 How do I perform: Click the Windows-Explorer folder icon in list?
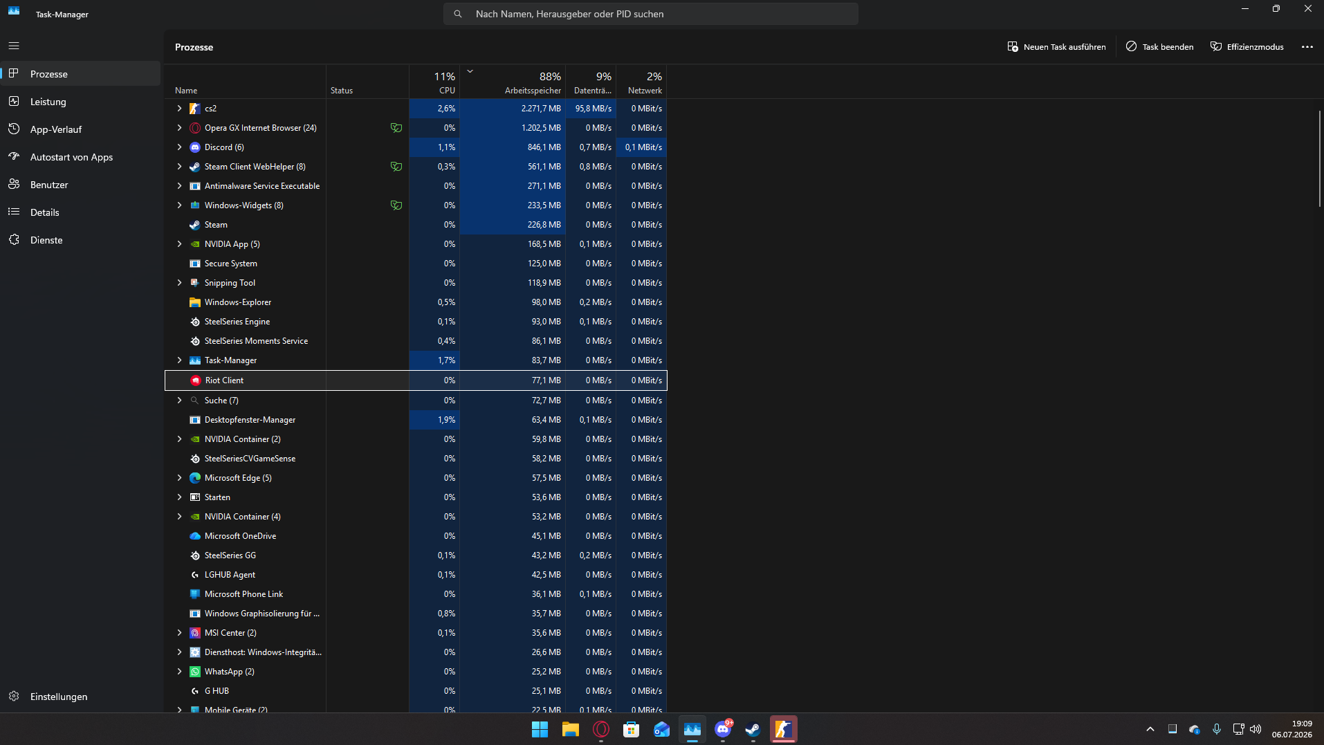[195, 302]
